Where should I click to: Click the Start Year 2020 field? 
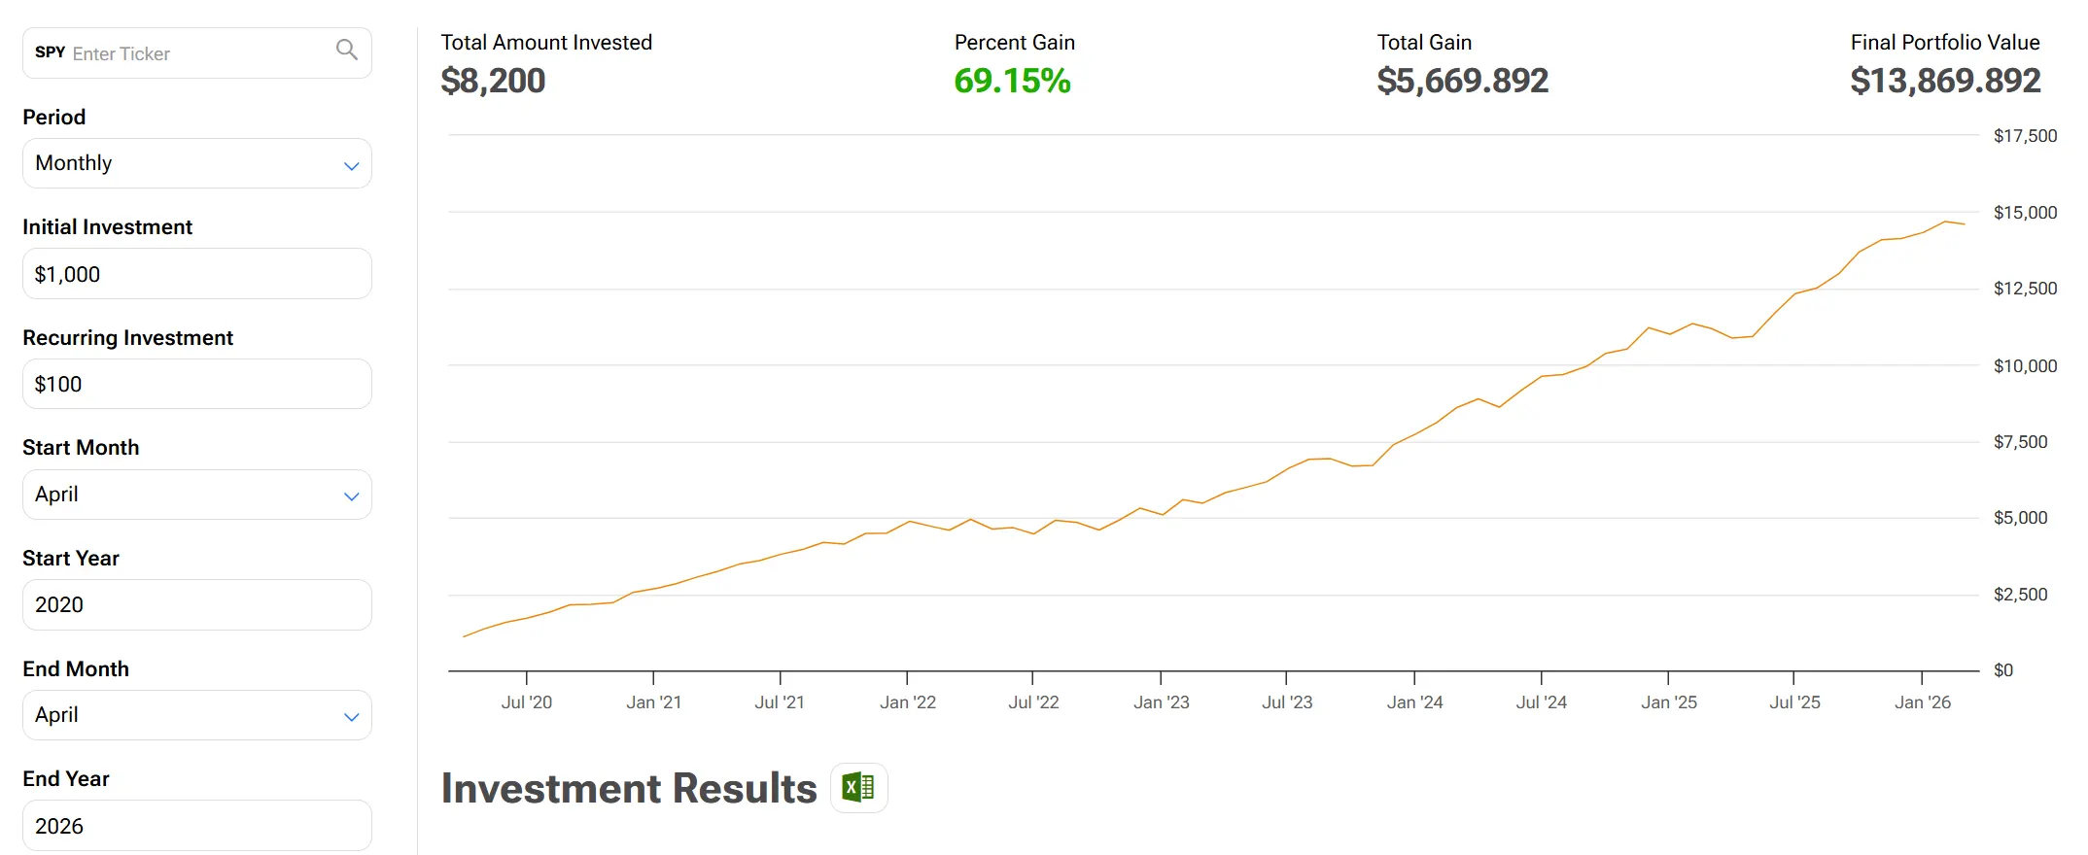(x=196, y=604)
